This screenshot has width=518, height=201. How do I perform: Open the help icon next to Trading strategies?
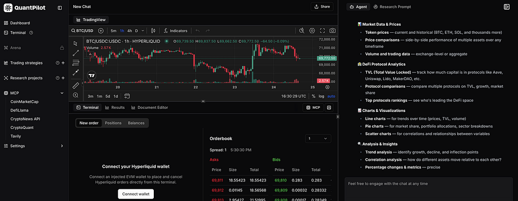(58, 63)
